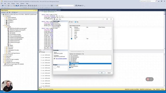This screenshot has height=93, width=166.
Task: Check the model database map checkbox
Action: [x=72, y=34]
